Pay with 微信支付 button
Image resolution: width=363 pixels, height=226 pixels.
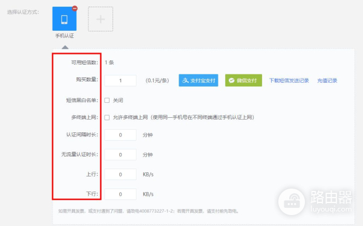click(244, 80)
